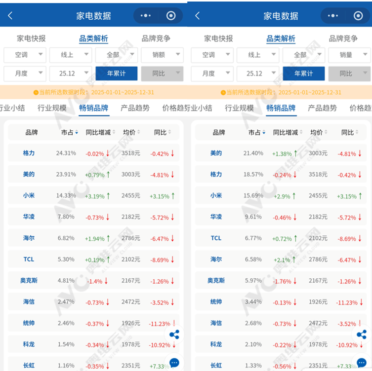Open the 销额 dropdown
Viewport: 372px width, 371px height.
pyautogui.click(x=162, y=55)
